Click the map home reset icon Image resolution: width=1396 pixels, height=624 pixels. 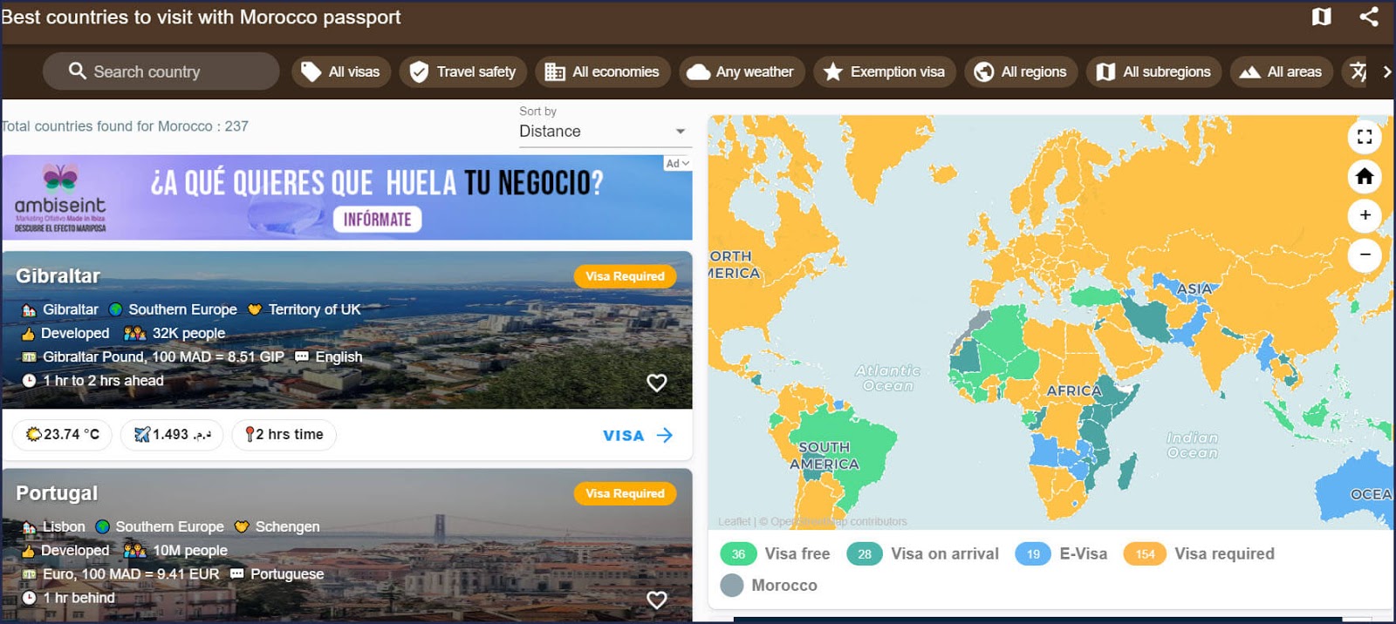1365,177
